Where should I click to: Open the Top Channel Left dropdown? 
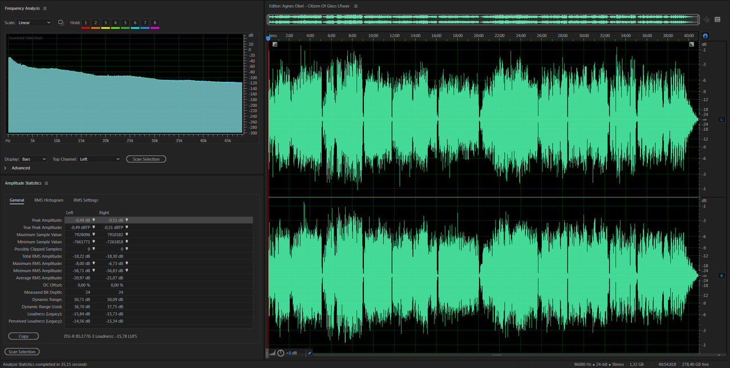point(100,159)
